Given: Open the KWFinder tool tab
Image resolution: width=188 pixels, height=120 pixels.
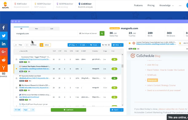Looking at the screenshot, I should (x=22, y=6).
